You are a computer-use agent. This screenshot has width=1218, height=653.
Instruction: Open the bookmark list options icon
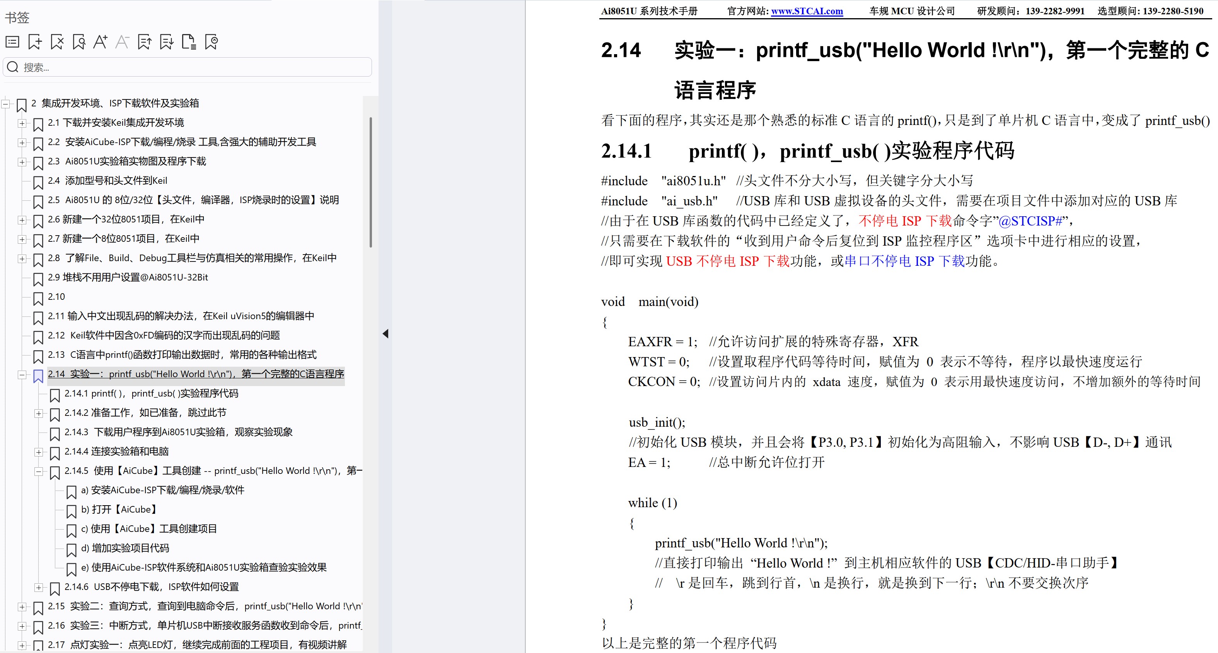12,42
